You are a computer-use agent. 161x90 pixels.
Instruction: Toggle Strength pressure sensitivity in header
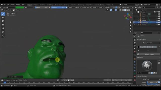[66, 7]
